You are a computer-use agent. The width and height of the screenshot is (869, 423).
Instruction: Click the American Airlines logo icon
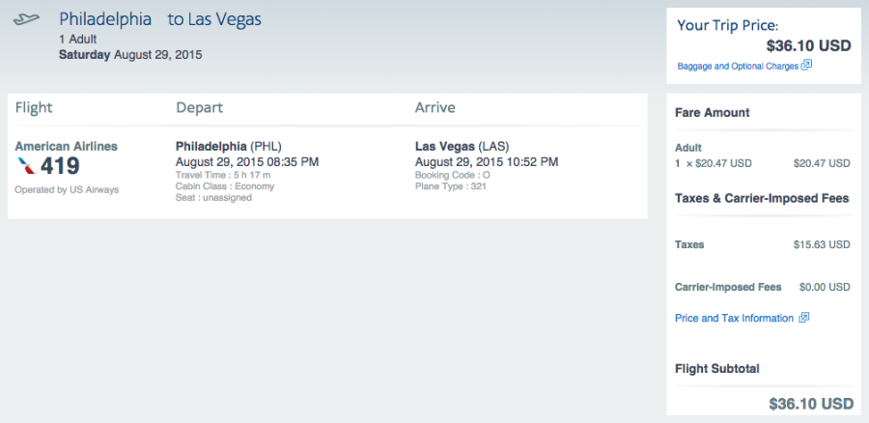[x=26, y=166]
